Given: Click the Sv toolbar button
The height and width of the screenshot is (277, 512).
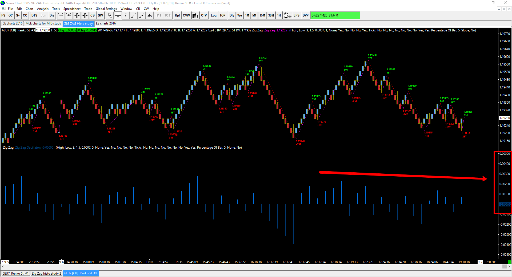Looking at the screenshot, I should coord(18,15).
